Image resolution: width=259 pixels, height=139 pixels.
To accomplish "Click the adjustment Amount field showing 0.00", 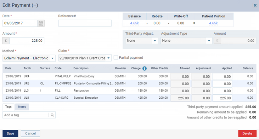I will point(238,41).
